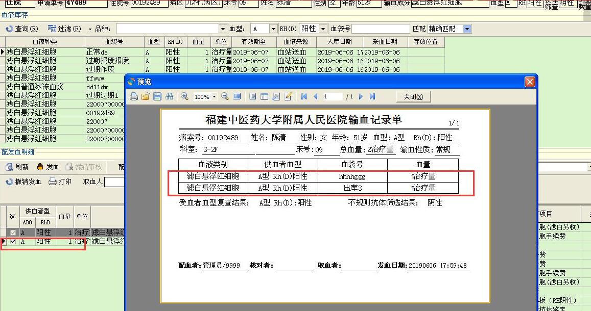Click the 关闭(X) close button in preview
The image size is (591, 311).
413,97
